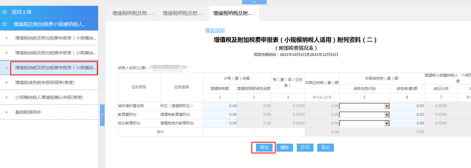Click the 纳税人名称(公章) label
Image resolution: width=471 pixels, height=168 pixels.
(x=134, y=68)
